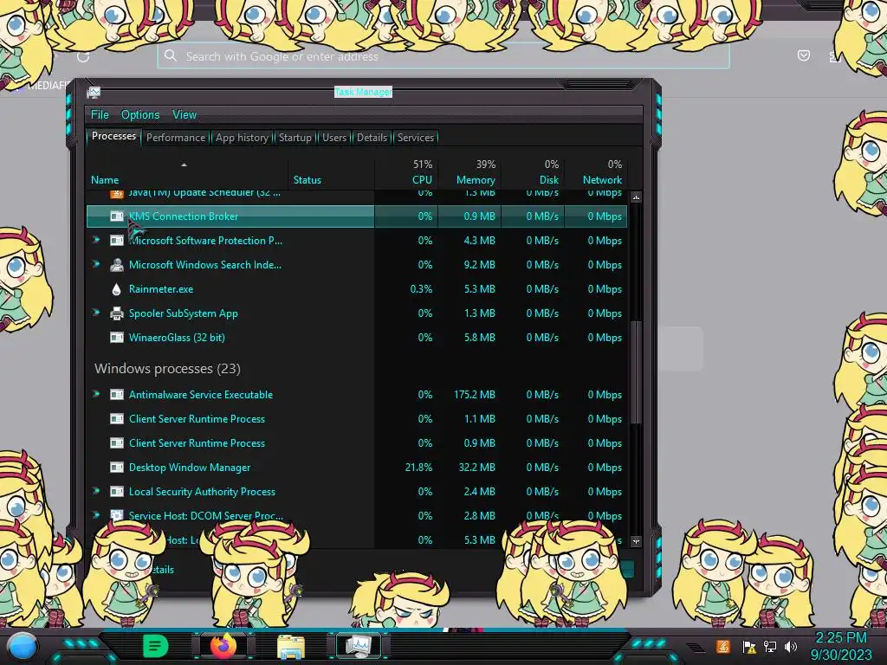
Task: Open the Pocket icon in Firefox toolbar
Action: pyautogui.click(x=804, y=55)
